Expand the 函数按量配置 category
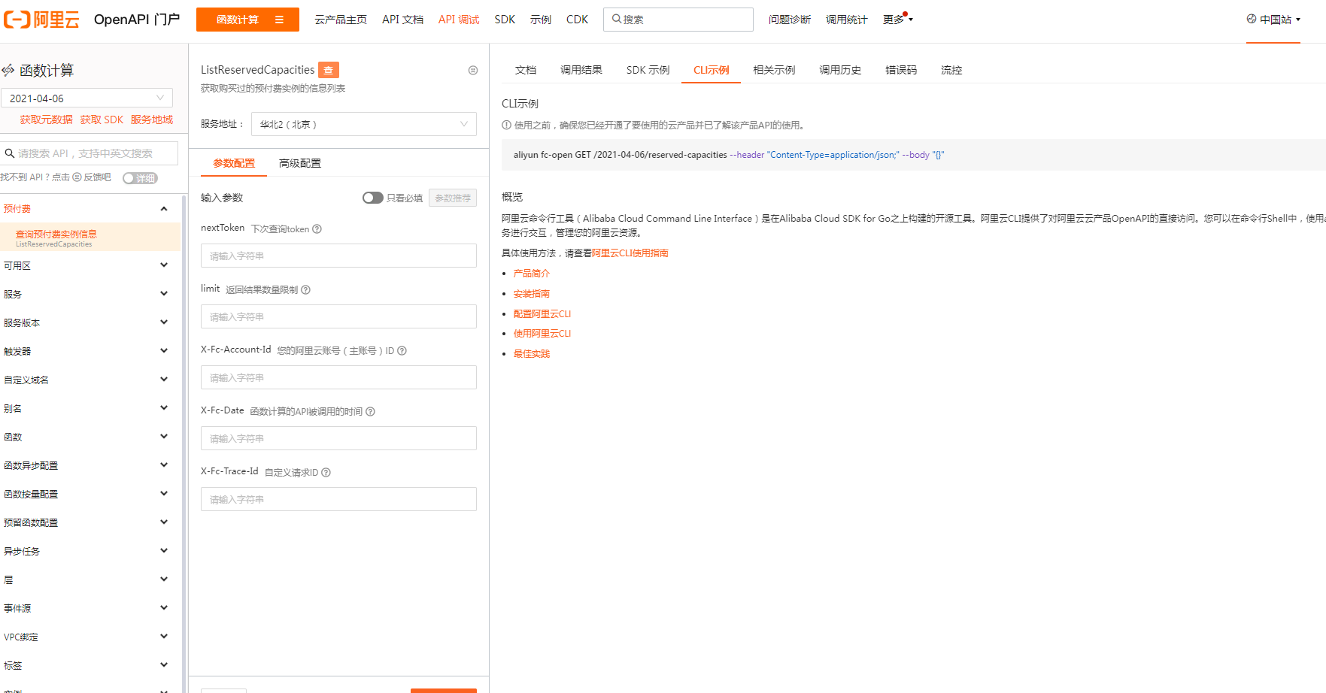This screenshot has width=1326, height=693. [164, 494]
